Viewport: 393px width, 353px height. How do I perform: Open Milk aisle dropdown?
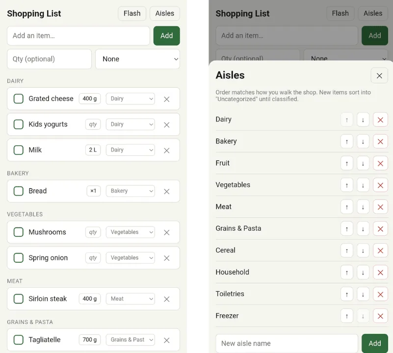(131, 150)
